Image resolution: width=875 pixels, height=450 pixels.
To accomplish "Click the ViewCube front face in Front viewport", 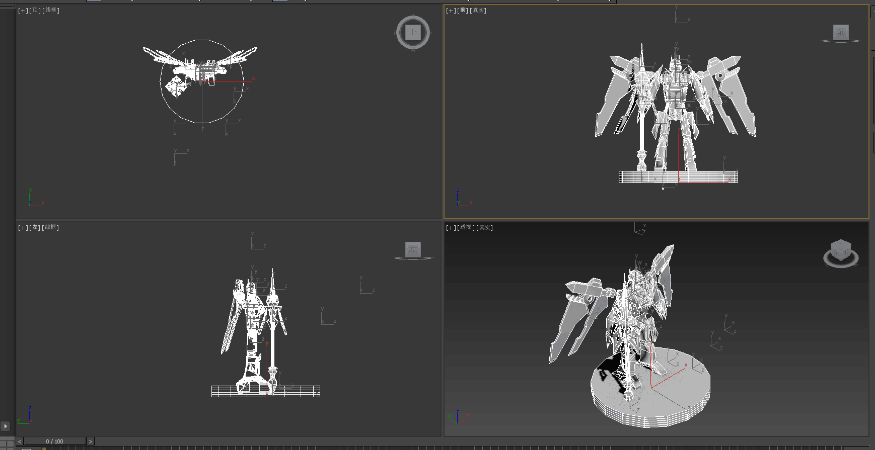I will (x=840, y=32).
